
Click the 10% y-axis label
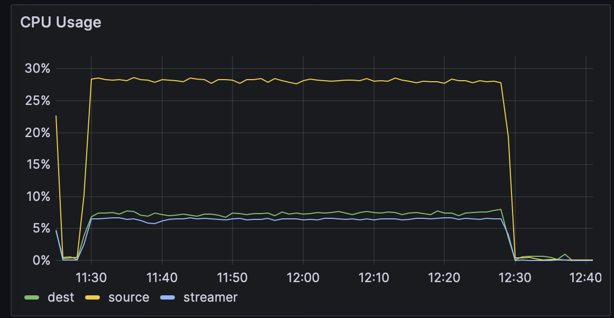pyautogui.click(x=38, y=197)
